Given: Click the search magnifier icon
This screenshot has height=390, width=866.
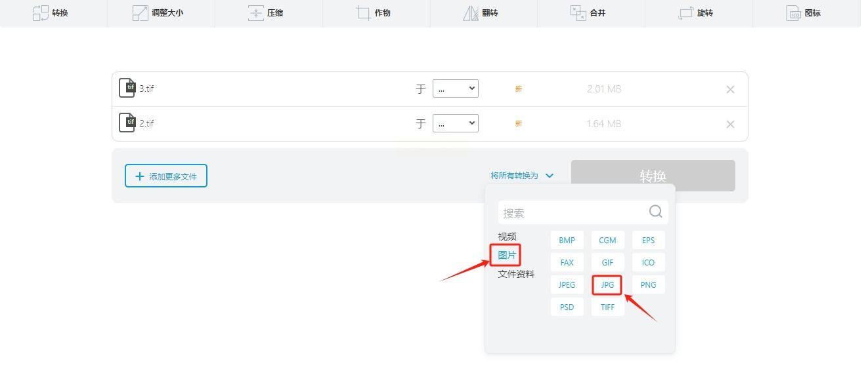Looking at the screenshot, I should (x=655, y=211).
